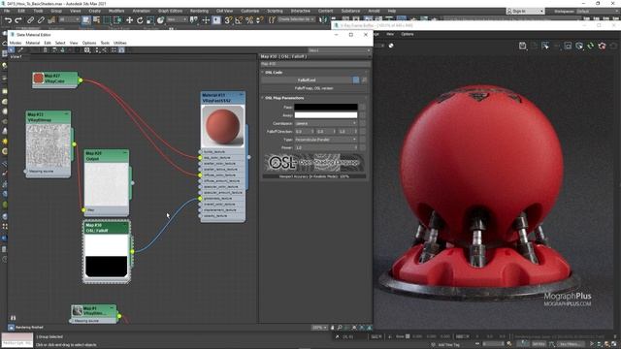Toggle the Spinner Snap icon
The width and height of the screenshot is (621, 349).
pos(260,20)
